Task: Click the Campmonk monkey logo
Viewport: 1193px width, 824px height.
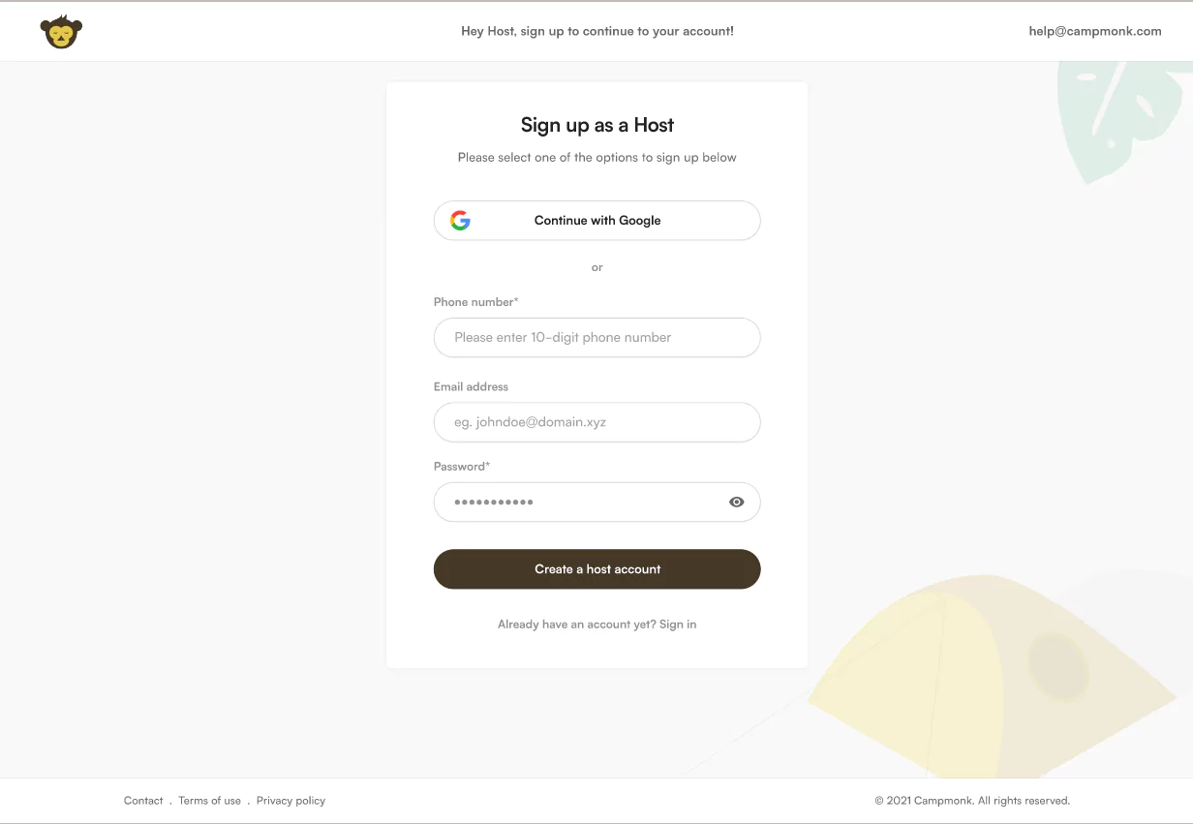Action: [61, 32]
